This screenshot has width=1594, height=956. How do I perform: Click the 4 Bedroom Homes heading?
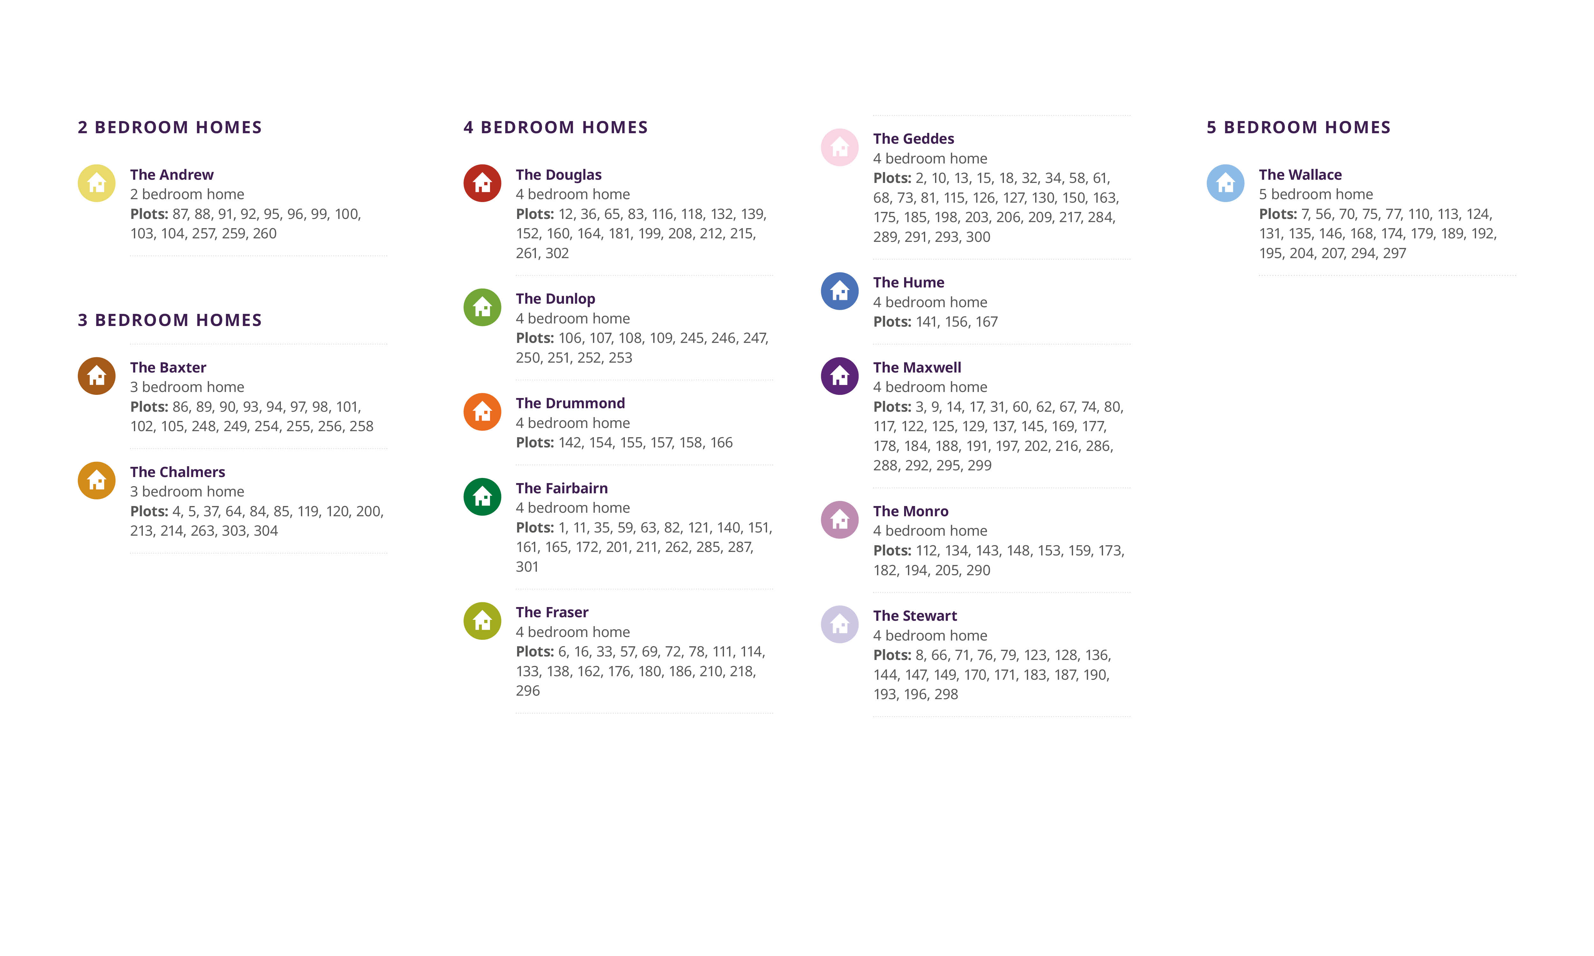[x=555, y=127]
